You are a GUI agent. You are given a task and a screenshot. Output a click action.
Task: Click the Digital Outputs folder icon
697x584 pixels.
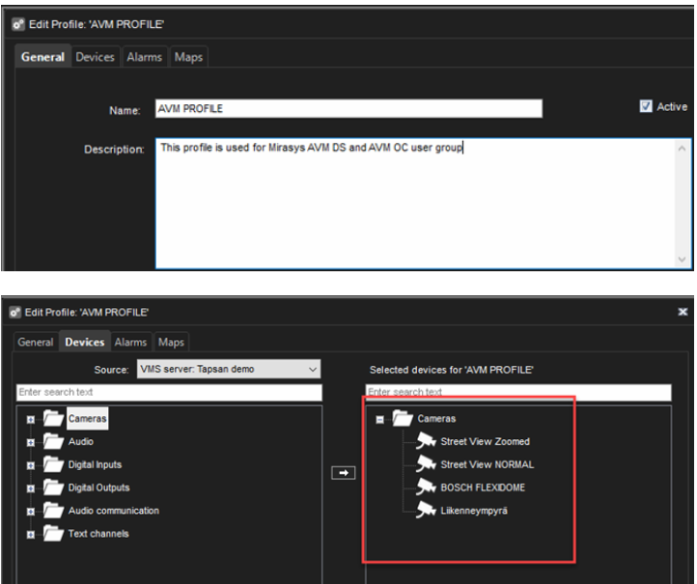(x=54, y=488)
